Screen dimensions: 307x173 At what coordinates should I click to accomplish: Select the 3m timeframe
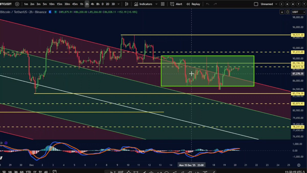point(38,4)
